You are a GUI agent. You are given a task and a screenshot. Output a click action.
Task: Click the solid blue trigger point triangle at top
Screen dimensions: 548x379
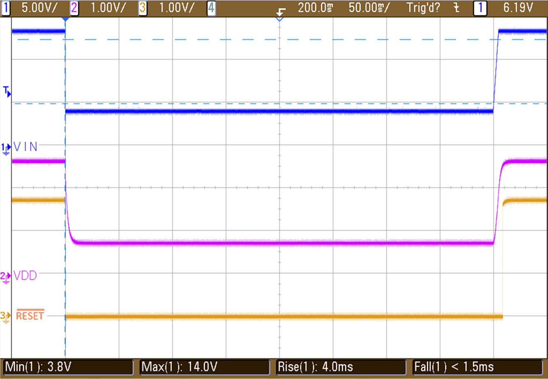[65, 19]
